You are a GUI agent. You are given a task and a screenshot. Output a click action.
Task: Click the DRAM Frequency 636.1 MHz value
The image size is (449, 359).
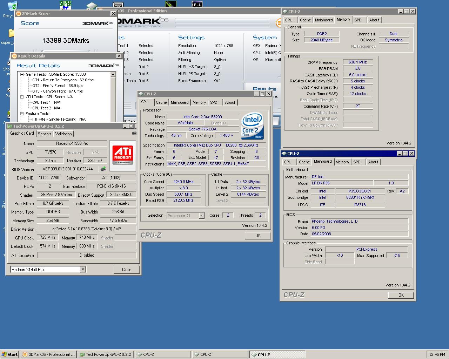coord(358,62)
